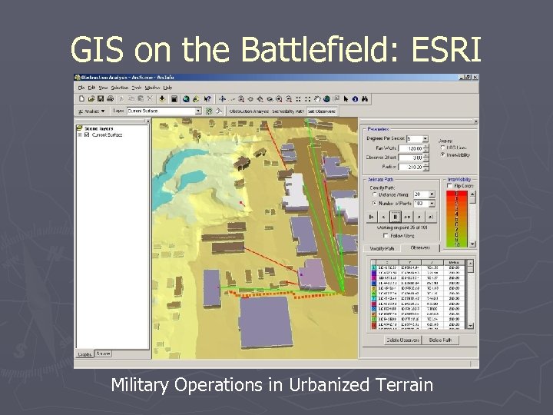Click observer table scrollbar down arrow
The height and width of the screenshot is (415, 553).
pos(470,326)
